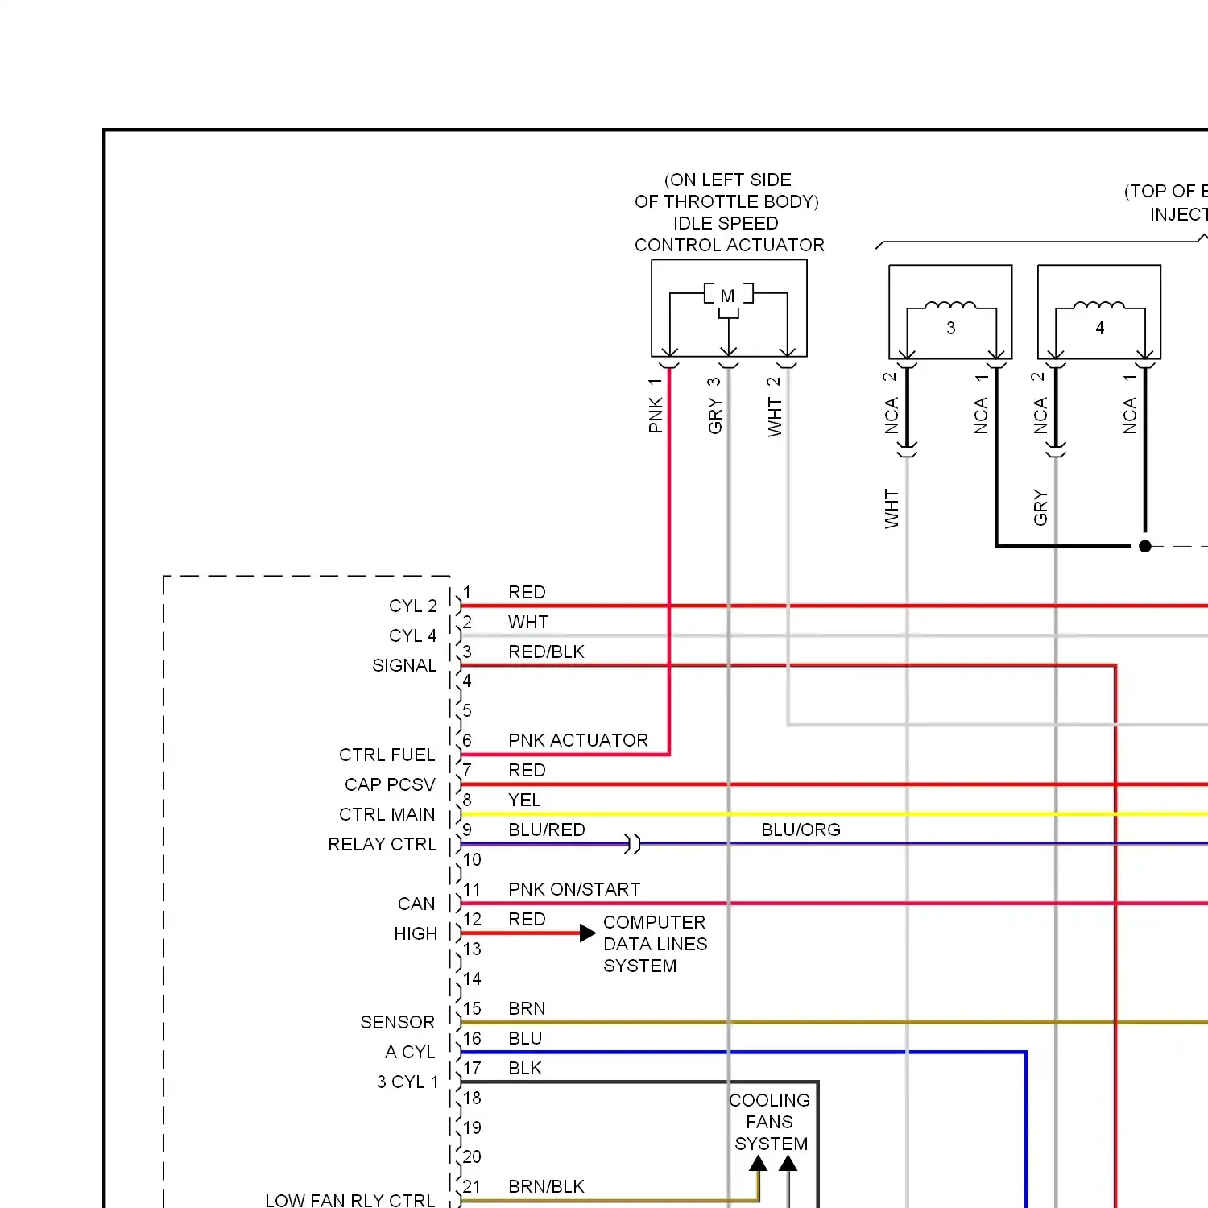Image resolution: width=1208 pixels, height=1208 pixels.
Task: Click the COMPUTER DATA LINES SYSTEM text
Action: click(x=655, y=944)
